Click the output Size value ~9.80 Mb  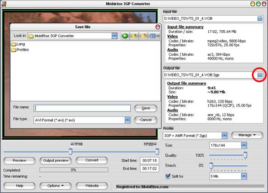coord(216,92)
